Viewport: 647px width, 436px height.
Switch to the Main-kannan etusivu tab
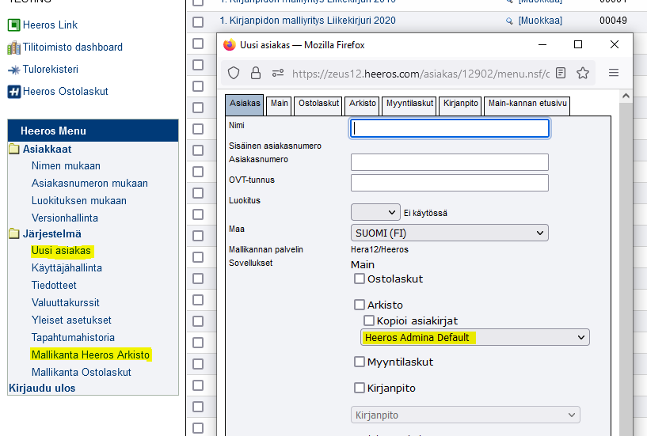tap(527, 105)
